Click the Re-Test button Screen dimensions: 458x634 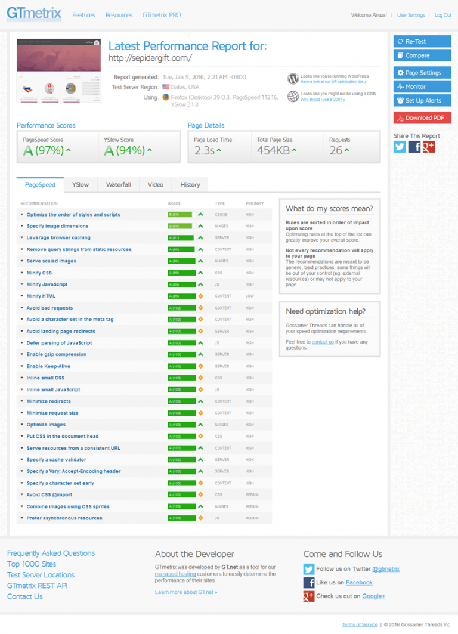point(422,41)
